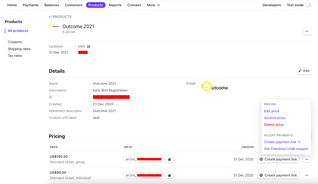Open the Developers link
The height and width of the screenshot is (184, 318).
pyautogui.click(x=272, y=5)
